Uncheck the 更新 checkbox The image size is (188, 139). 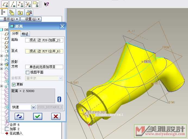pos(14,84)
